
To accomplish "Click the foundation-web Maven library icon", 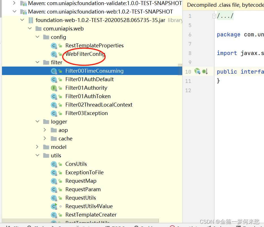I will point(23,12).
